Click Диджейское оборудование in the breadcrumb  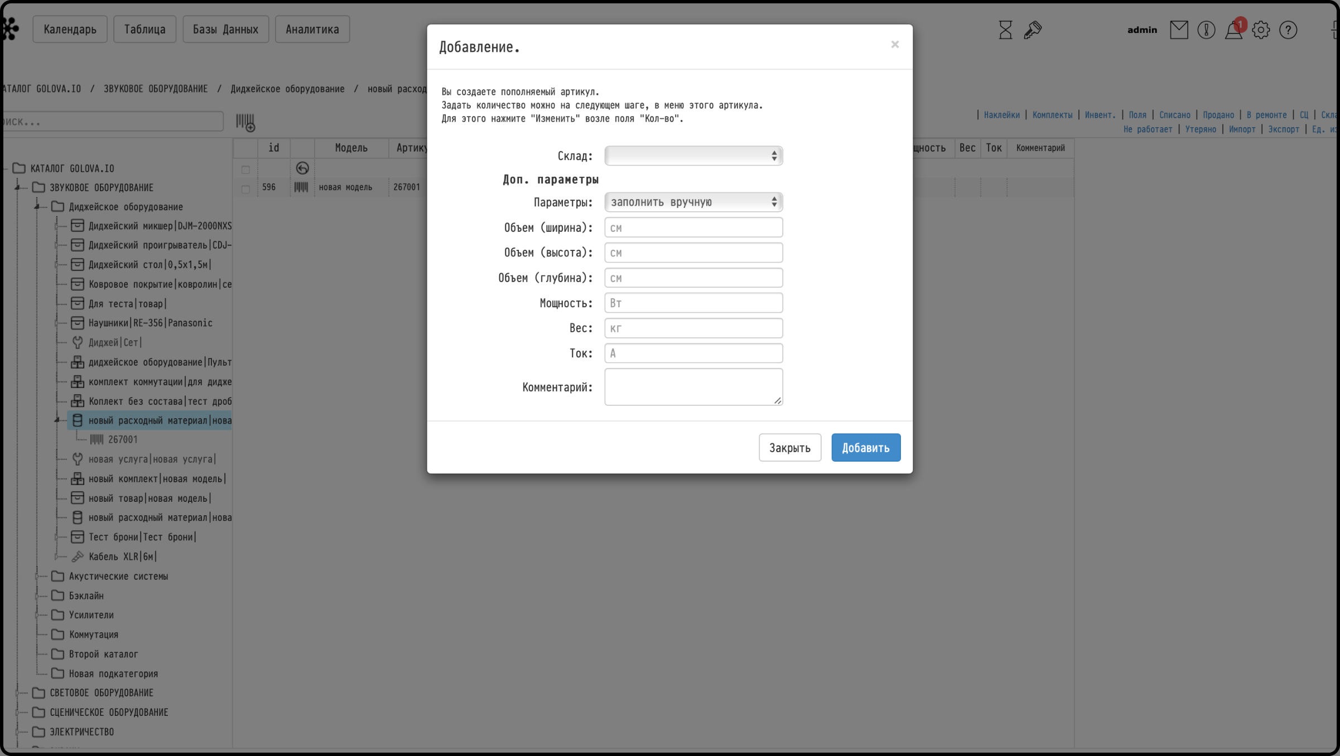288,89
